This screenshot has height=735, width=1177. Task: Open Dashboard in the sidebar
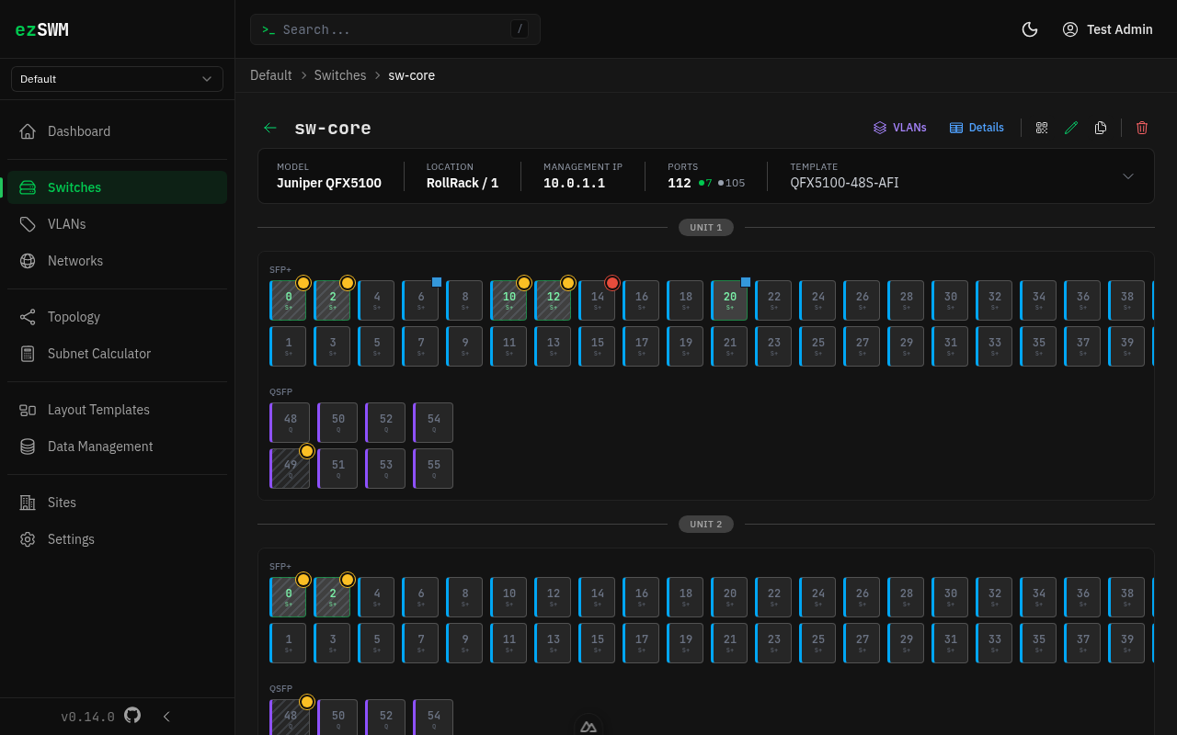117,131
